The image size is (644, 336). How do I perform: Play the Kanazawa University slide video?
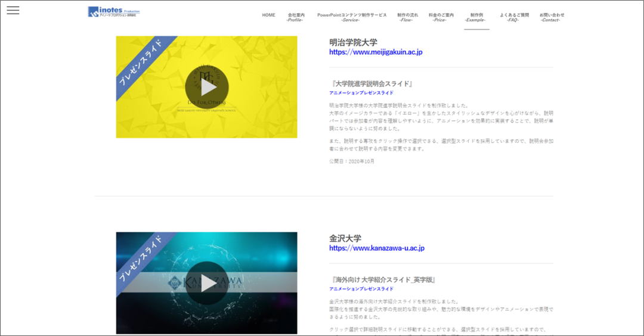[x=206, y=283]
